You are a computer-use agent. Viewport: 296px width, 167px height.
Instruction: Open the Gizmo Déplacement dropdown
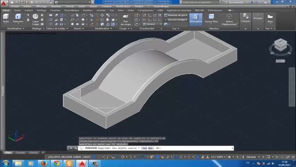(x=229, y=19)
